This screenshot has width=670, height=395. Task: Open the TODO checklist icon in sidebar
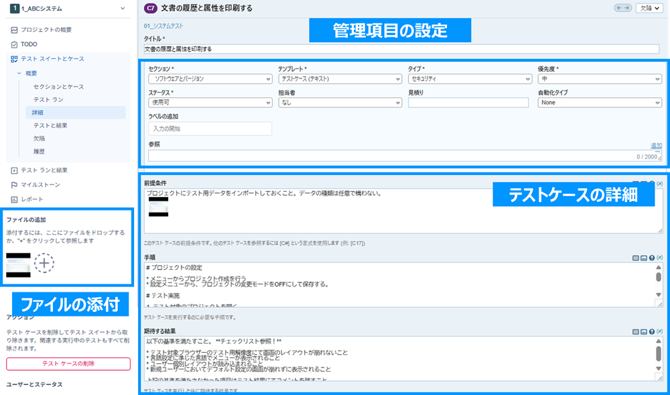coord(14,44)
